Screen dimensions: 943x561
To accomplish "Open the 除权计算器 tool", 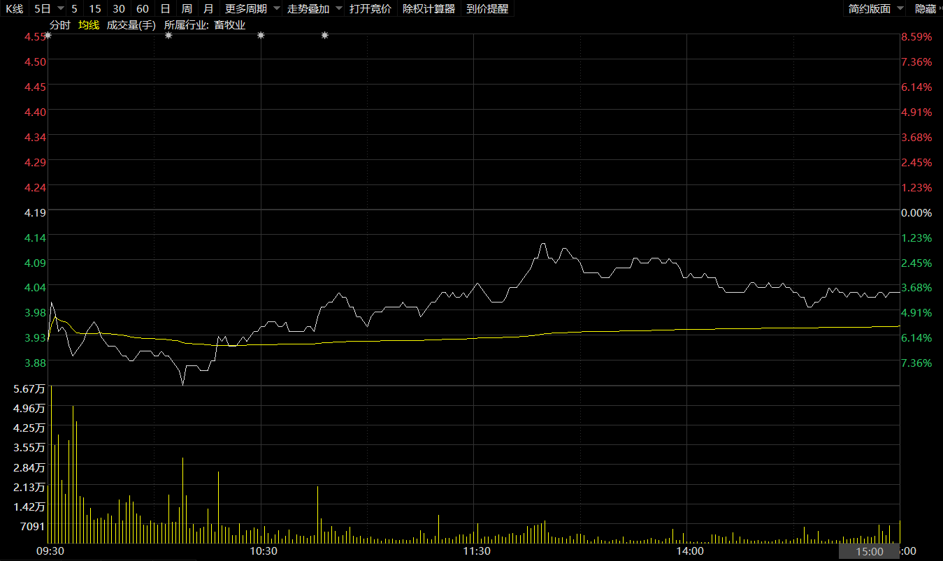I will 429,8.
